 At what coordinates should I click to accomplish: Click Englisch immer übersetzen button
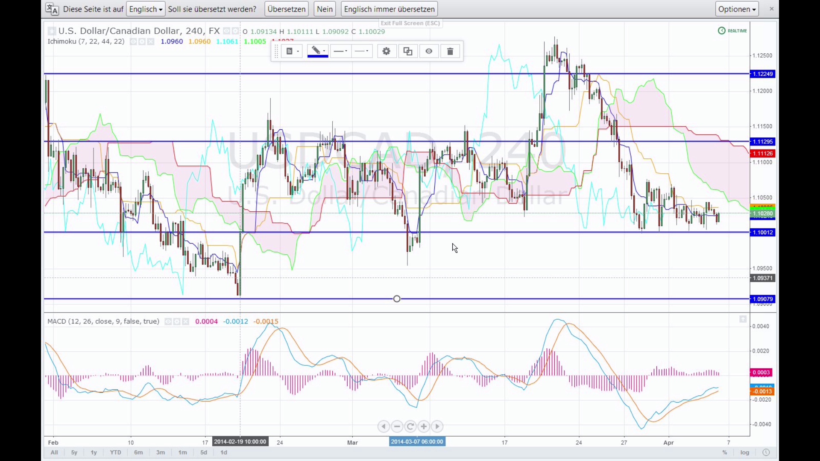tap(389, 9)
